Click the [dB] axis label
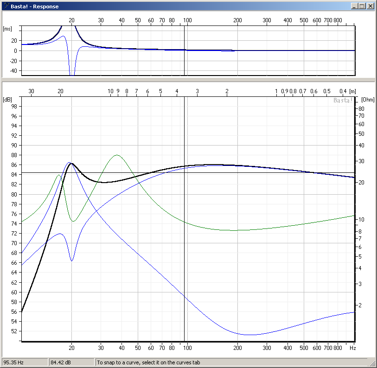 point(7,100)
